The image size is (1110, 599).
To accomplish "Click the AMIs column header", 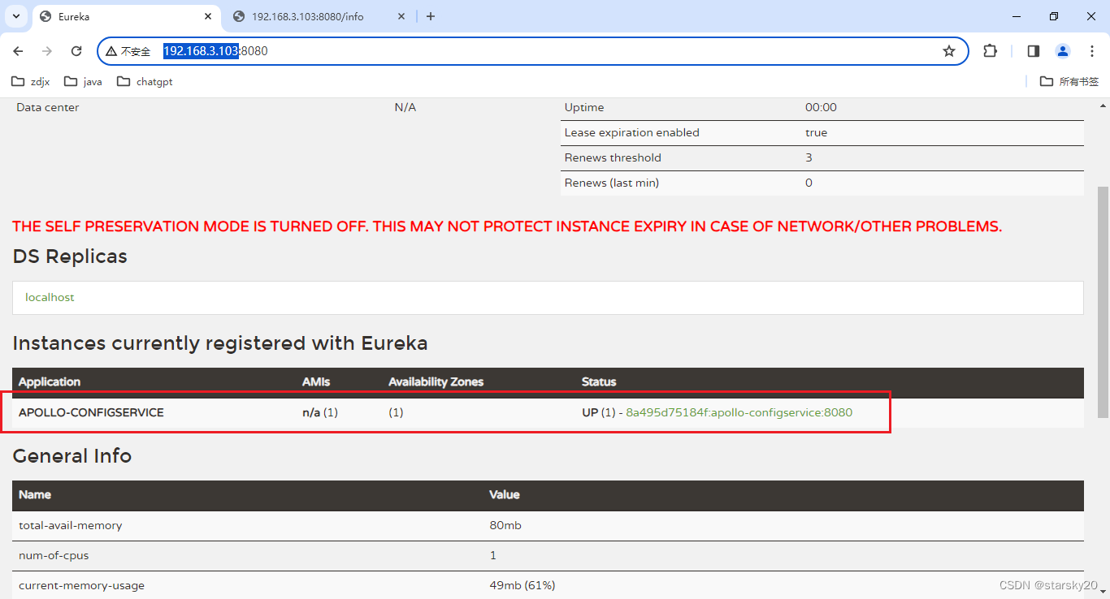I will [316, 381].
